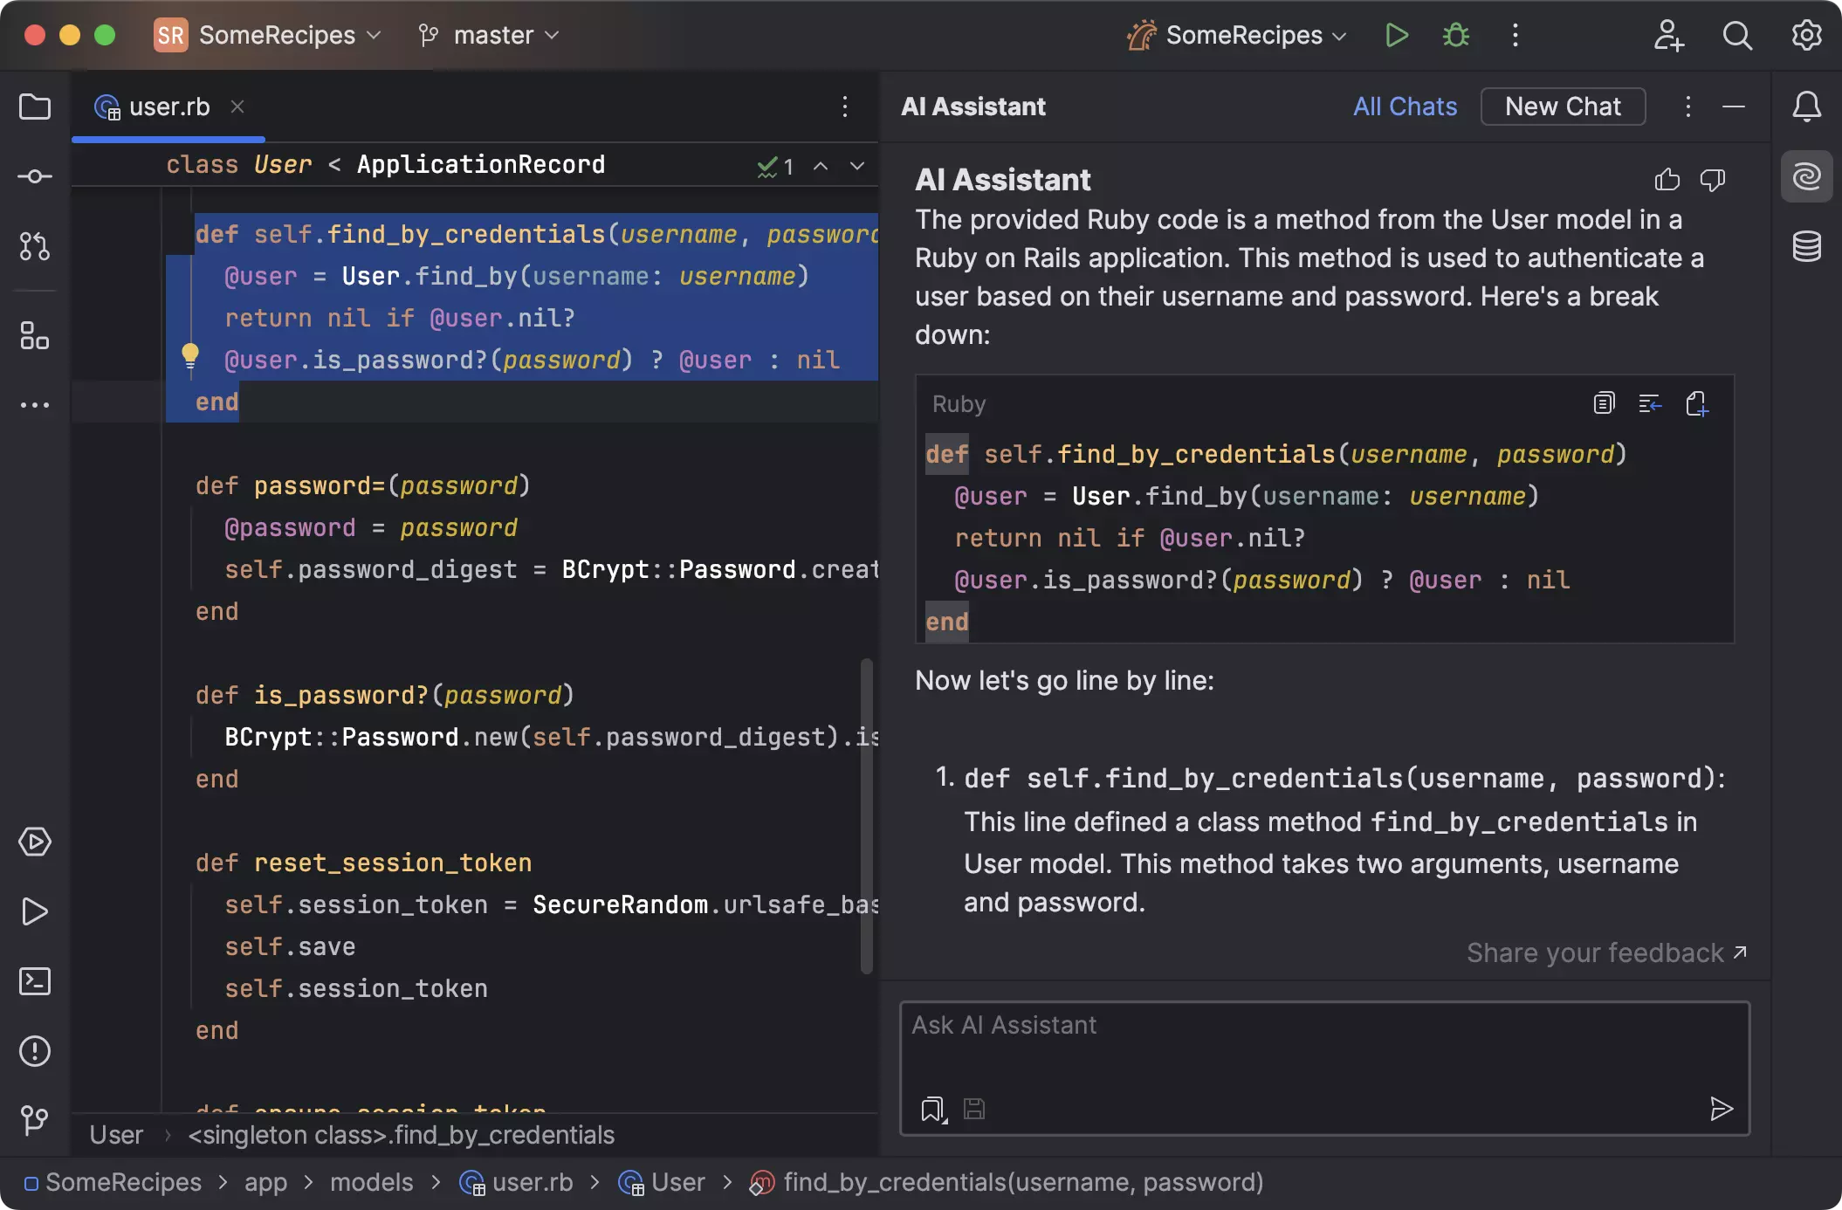Select the user.rb editor tab

pyautogui.click(x=168, y=107)
